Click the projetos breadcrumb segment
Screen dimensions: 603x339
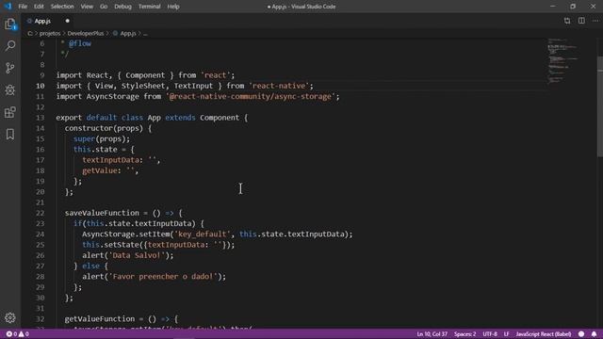(x=50, y=34)
